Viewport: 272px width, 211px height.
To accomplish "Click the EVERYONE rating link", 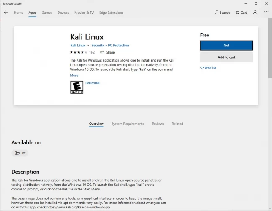I will point(92,83).
